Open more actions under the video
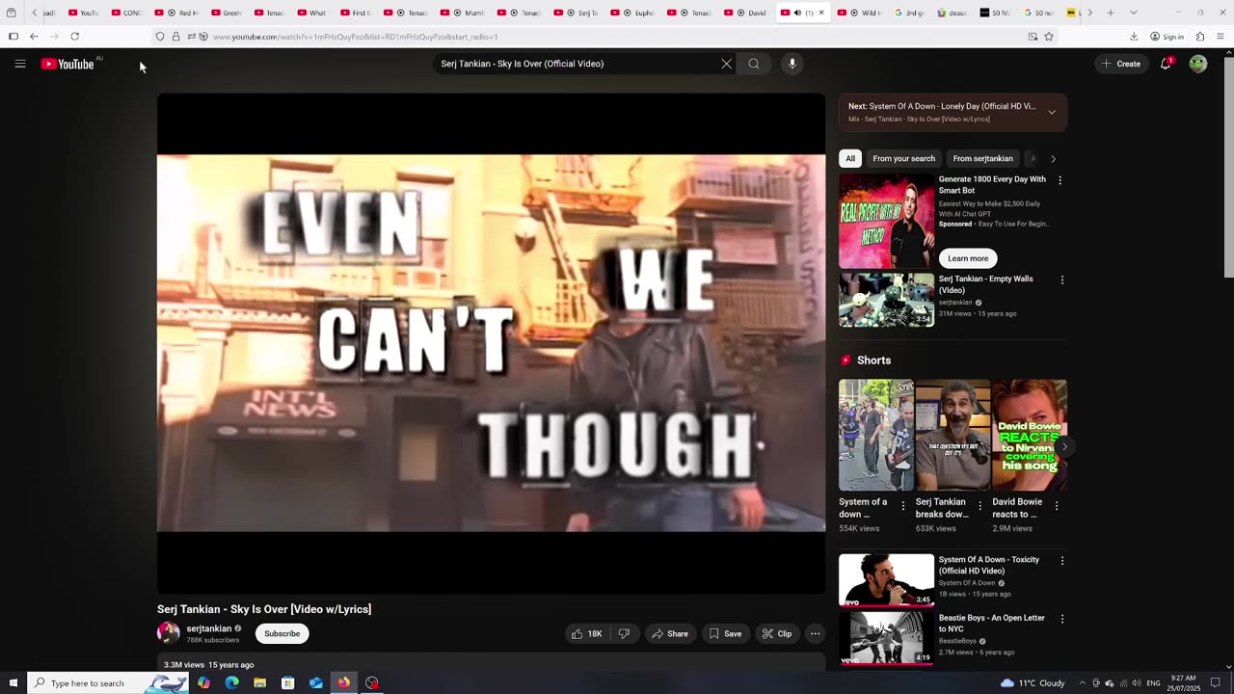 [x=816, y=633]
